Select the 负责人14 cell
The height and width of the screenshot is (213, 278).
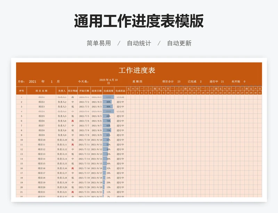62,159
